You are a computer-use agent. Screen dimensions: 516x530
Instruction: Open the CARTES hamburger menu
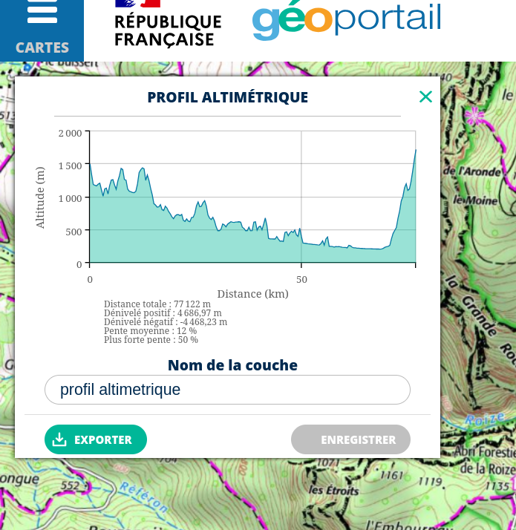[42, 13]
